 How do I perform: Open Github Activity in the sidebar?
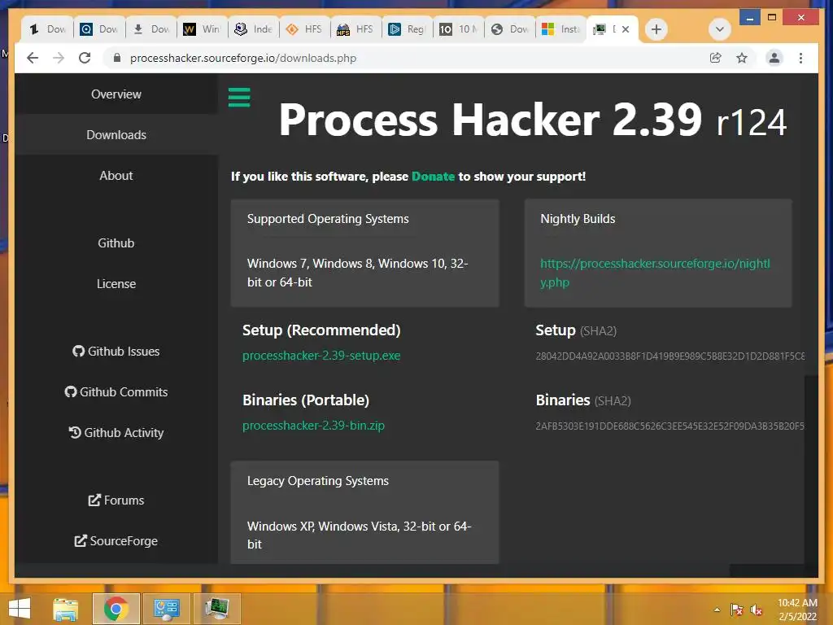tap(116, 433)
